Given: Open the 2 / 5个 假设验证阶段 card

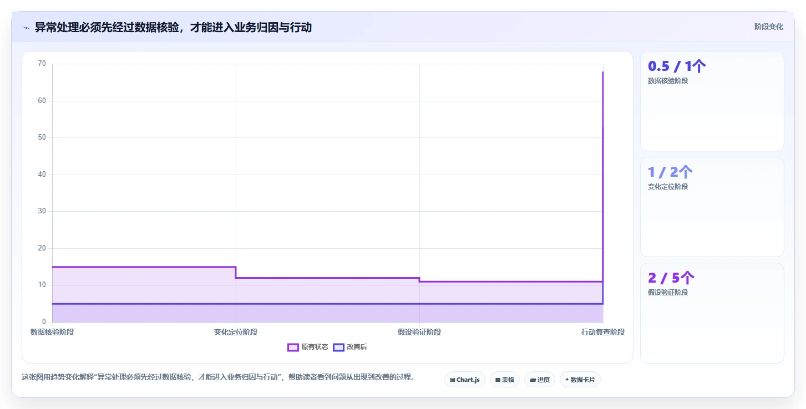Looking at the screenshot, I should pyautogui.click(x=712, y=313).
